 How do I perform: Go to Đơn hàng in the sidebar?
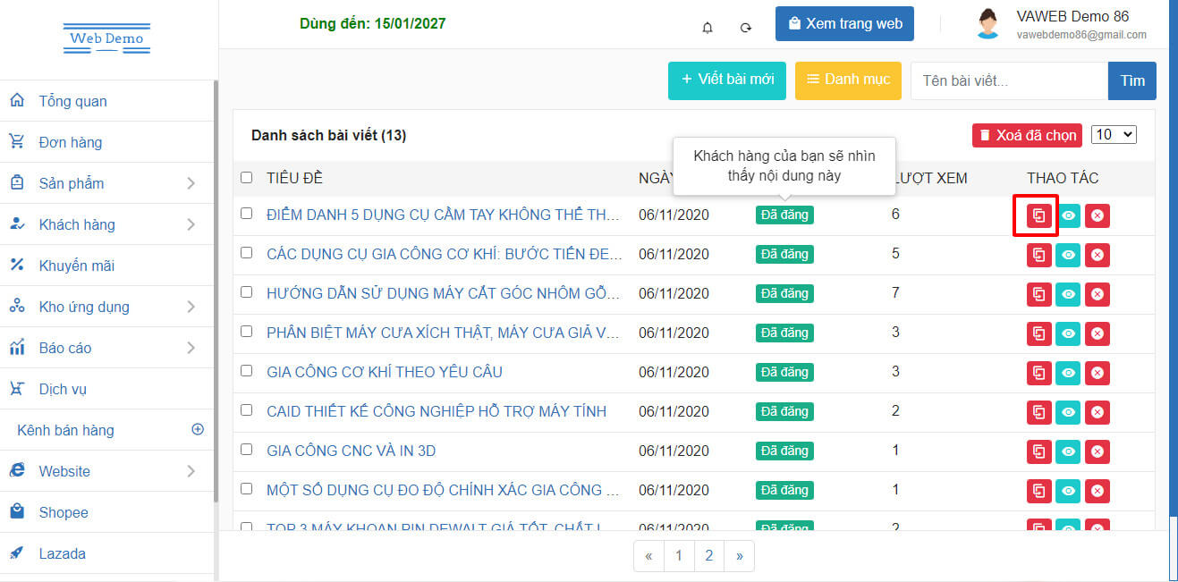coord(70,142)
